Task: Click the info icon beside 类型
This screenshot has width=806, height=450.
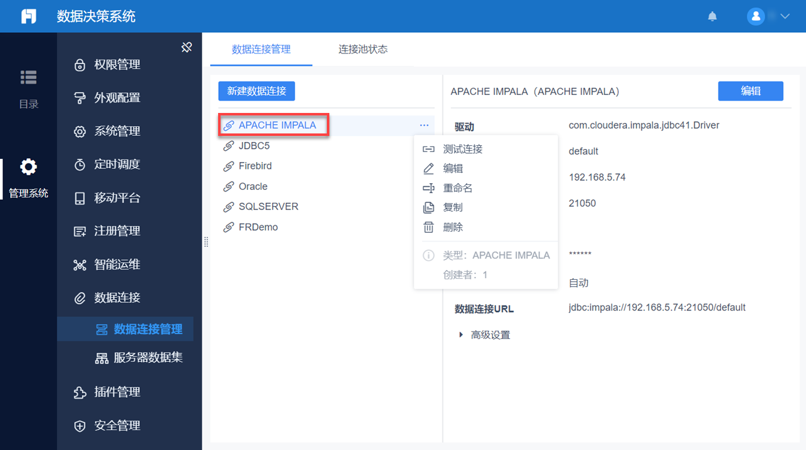Action: (428, 255)
